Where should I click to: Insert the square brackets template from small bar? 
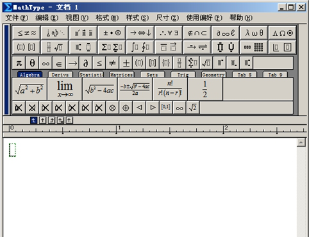coord(153,63)
